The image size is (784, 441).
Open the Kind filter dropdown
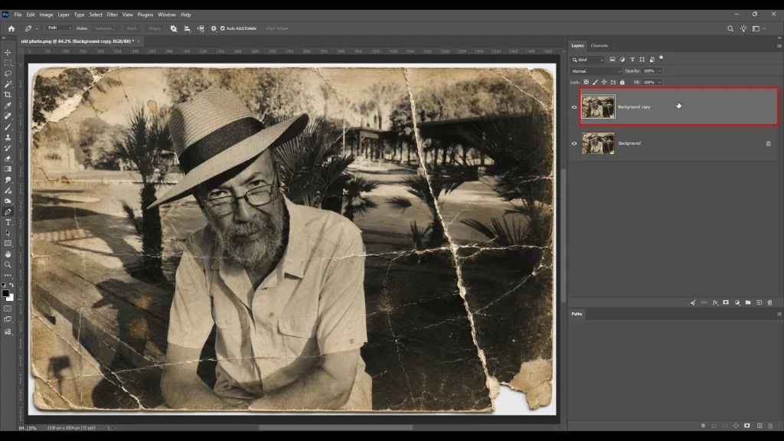pos(588,60)
